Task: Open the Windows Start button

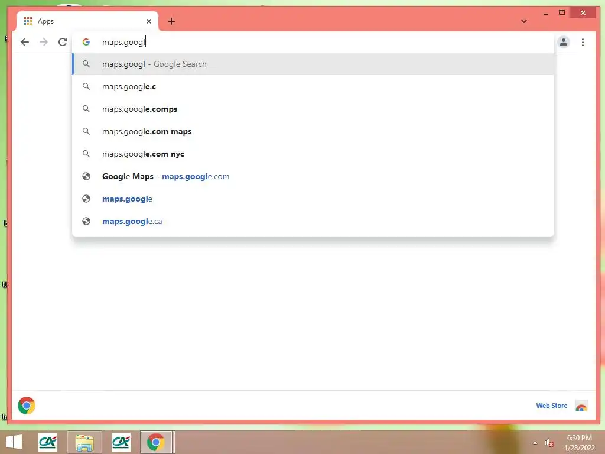Action: pyautogui.click(x=14, y=442)
